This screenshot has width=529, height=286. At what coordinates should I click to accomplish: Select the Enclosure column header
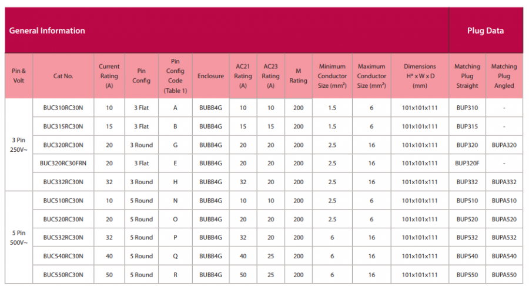pyautogui.click(x=210, y=76)
